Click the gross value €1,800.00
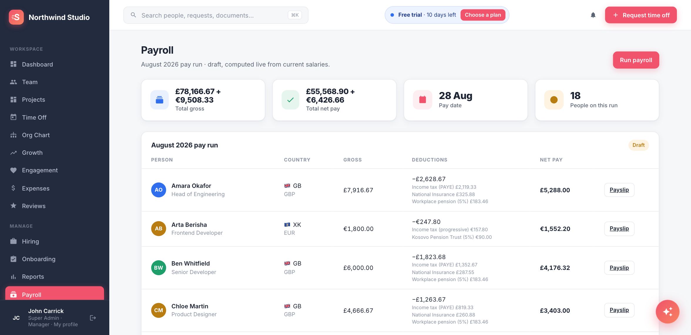 tap(358, 229)
